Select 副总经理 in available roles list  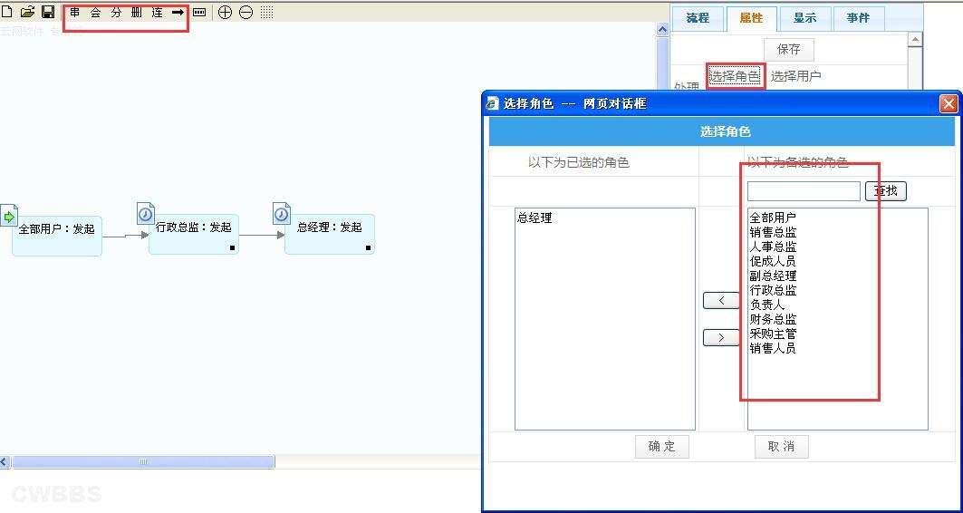click(x=773, y=276)
